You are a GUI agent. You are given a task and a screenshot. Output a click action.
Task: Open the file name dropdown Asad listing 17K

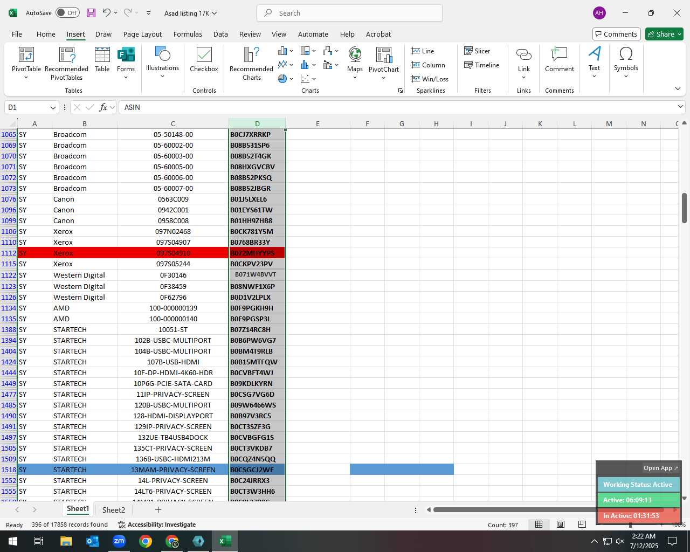[191, 13]
